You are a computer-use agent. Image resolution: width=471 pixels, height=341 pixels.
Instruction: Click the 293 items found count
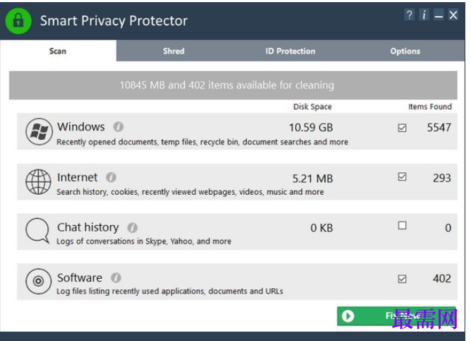(x=442, y=178)
